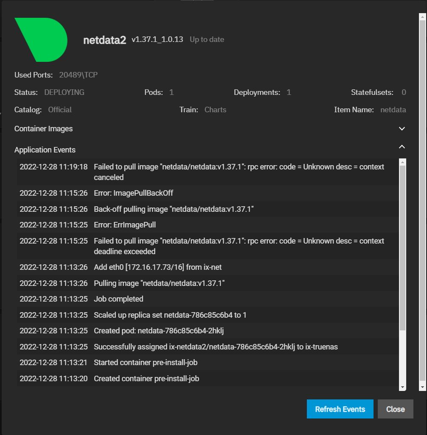Select the 'Back-off pulling image' event row
Image resolution: width=427 pixels, height=435 pixels.
point(208,209)
